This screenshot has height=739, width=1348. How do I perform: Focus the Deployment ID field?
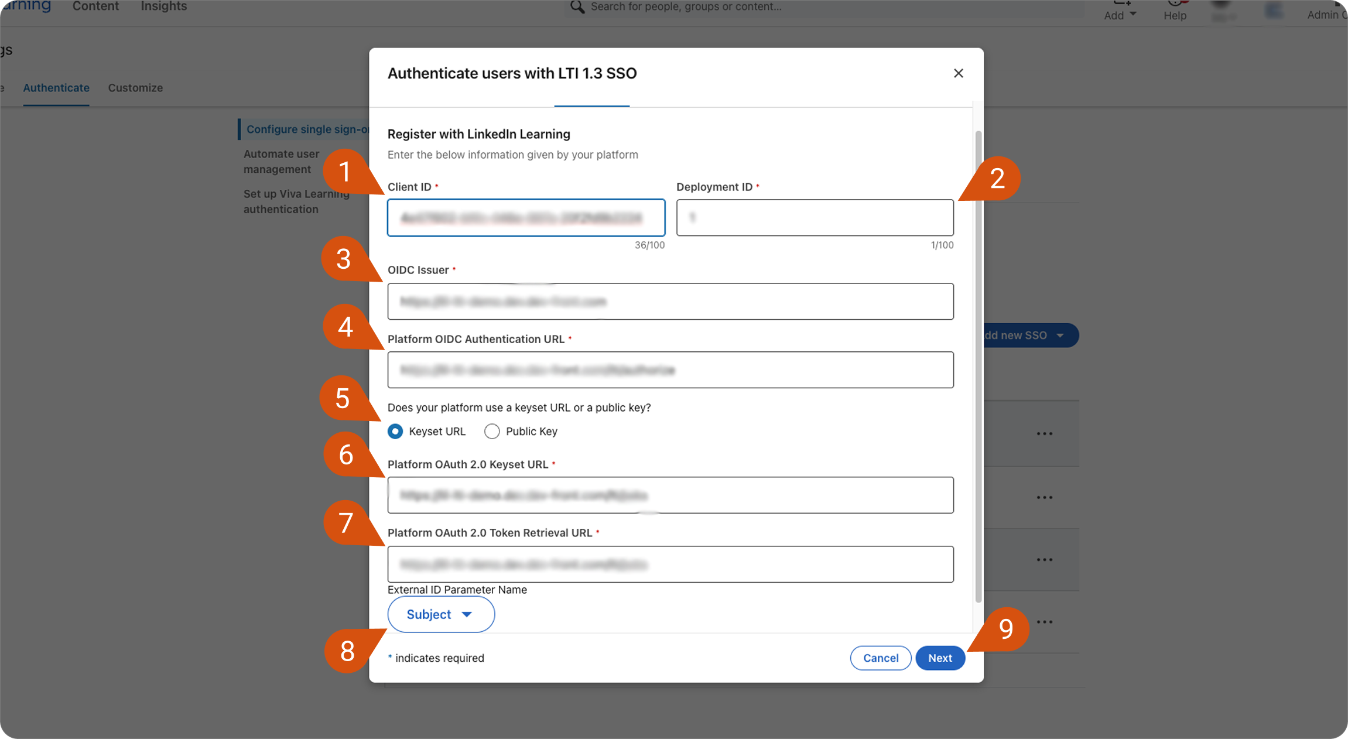point(815,218)
